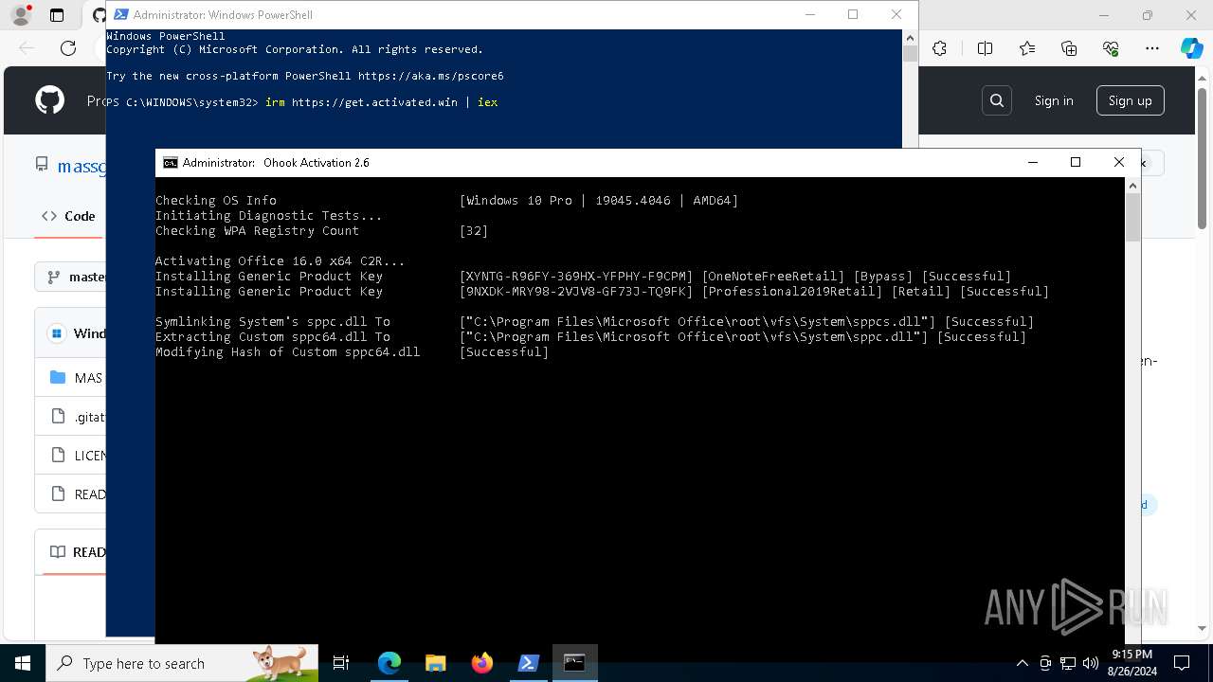Click the Edge browser back arrow
The height and width of the screenshot is (682, 1213).
(x=27, y=48)
